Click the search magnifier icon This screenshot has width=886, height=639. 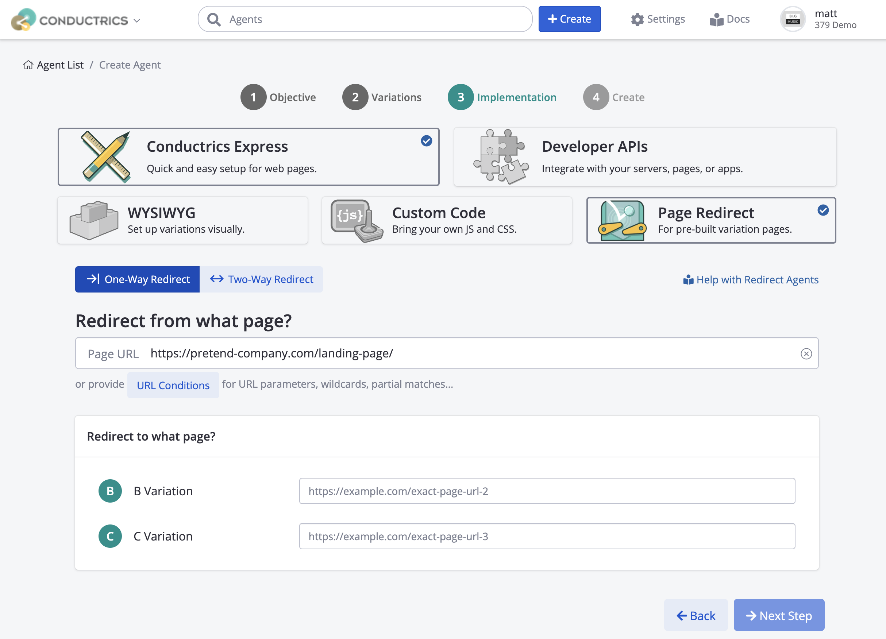[214, 19]
